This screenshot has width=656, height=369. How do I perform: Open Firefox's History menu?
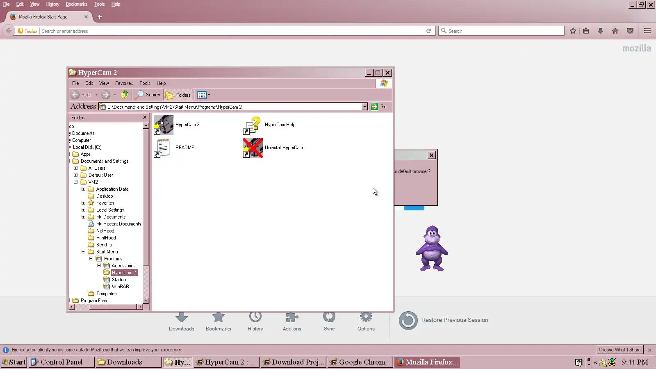(x=52, y=4)
